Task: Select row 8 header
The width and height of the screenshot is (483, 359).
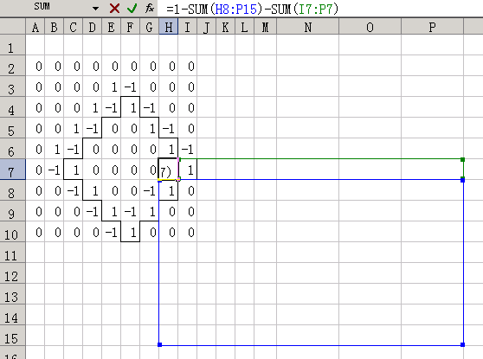Action: point(12,190)
